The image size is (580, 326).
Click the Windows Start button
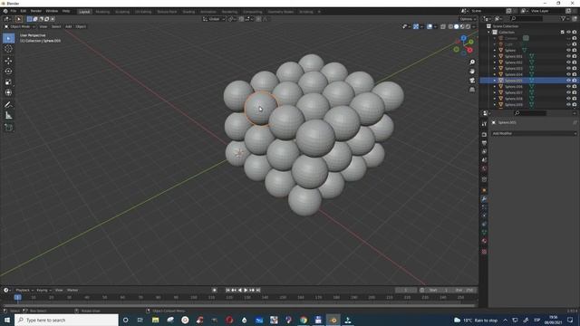pos(7,320)
